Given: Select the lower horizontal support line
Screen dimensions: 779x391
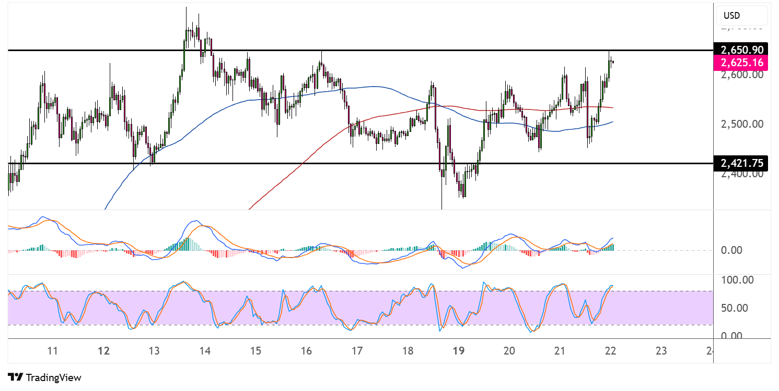Looking at the screenshot, I should click(361, 163).
